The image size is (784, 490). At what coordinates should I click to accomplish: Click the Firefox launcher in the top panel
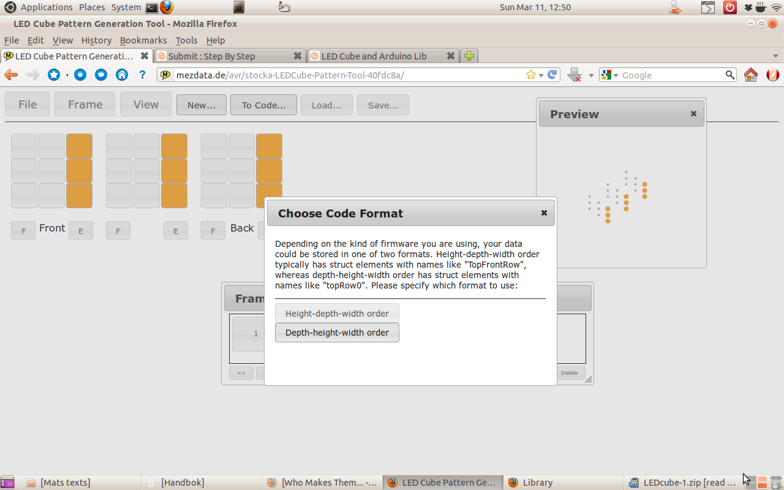(167, 7)
